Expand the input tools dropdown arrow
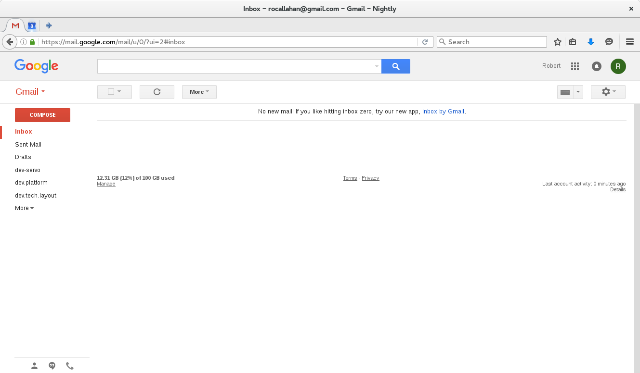640x373 pixels. point(578,92)
